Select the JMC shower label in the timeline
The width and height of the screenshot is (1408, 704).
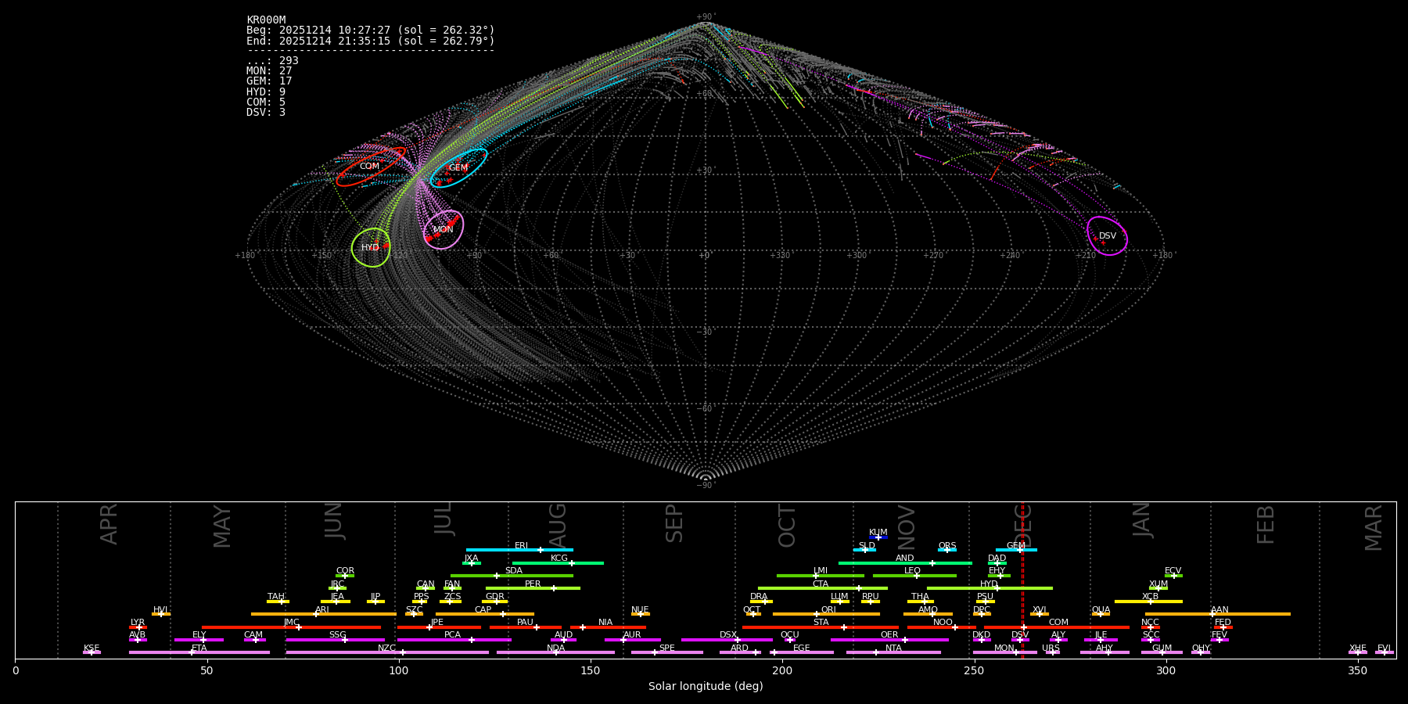(292, 623)
